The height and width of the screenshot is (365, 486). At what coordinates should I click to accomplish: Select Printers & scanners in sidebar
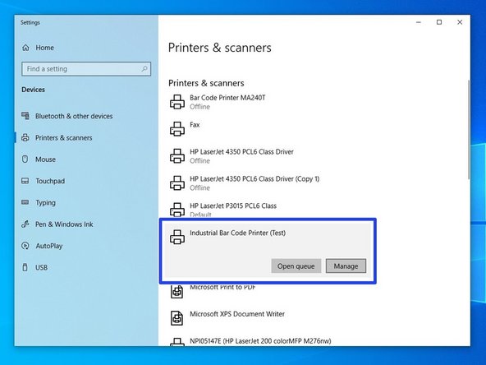click(x=63, y=138)
